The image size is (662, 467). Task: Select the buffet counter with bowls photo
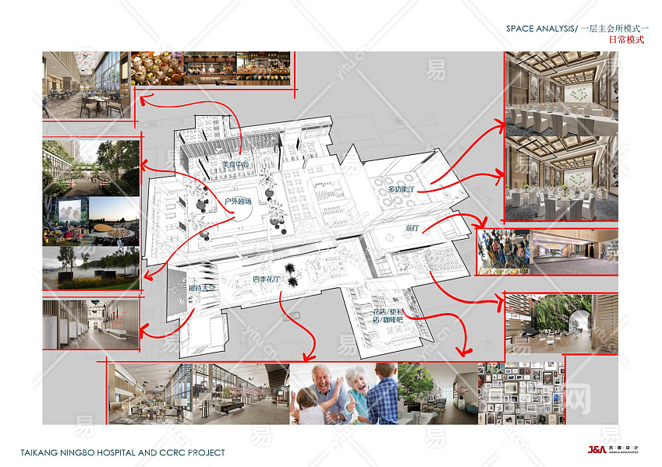(x=264, y=68)
